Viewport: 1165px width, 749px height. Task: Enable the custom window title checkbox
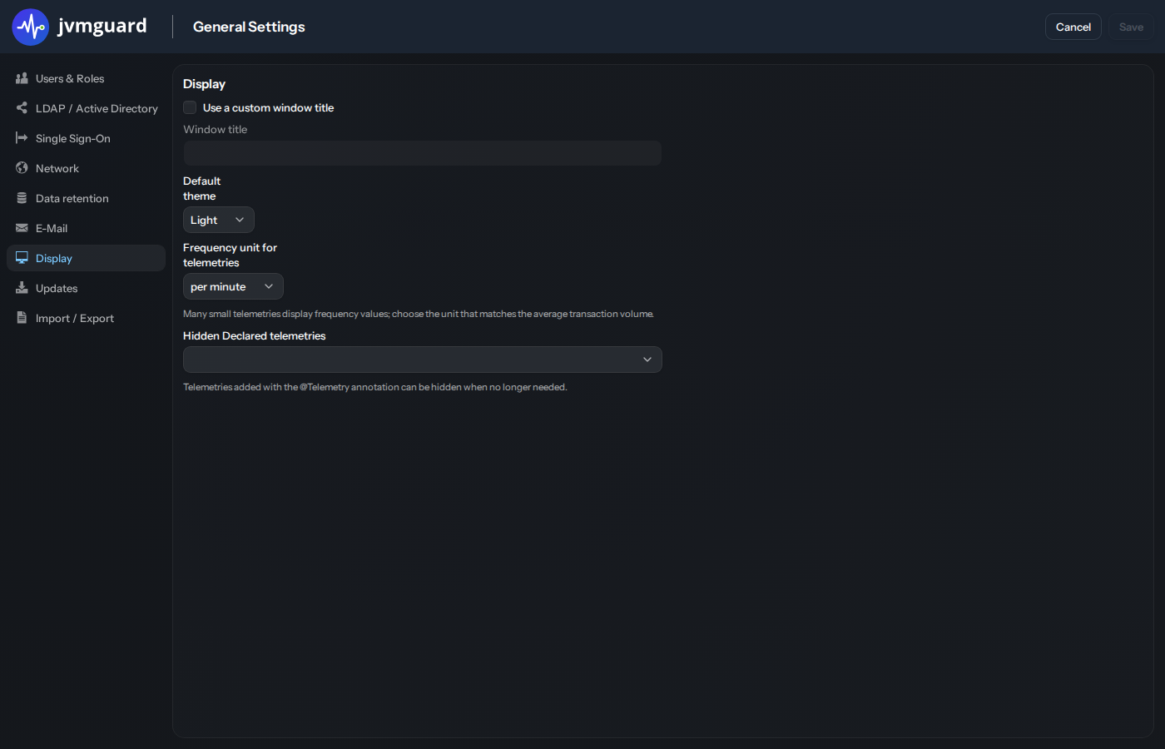[x=190, y=107]
